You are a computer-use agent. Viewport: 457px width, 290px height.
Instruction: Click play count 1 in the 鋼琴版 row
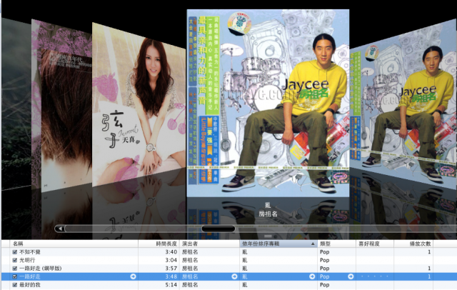[429, 268]
